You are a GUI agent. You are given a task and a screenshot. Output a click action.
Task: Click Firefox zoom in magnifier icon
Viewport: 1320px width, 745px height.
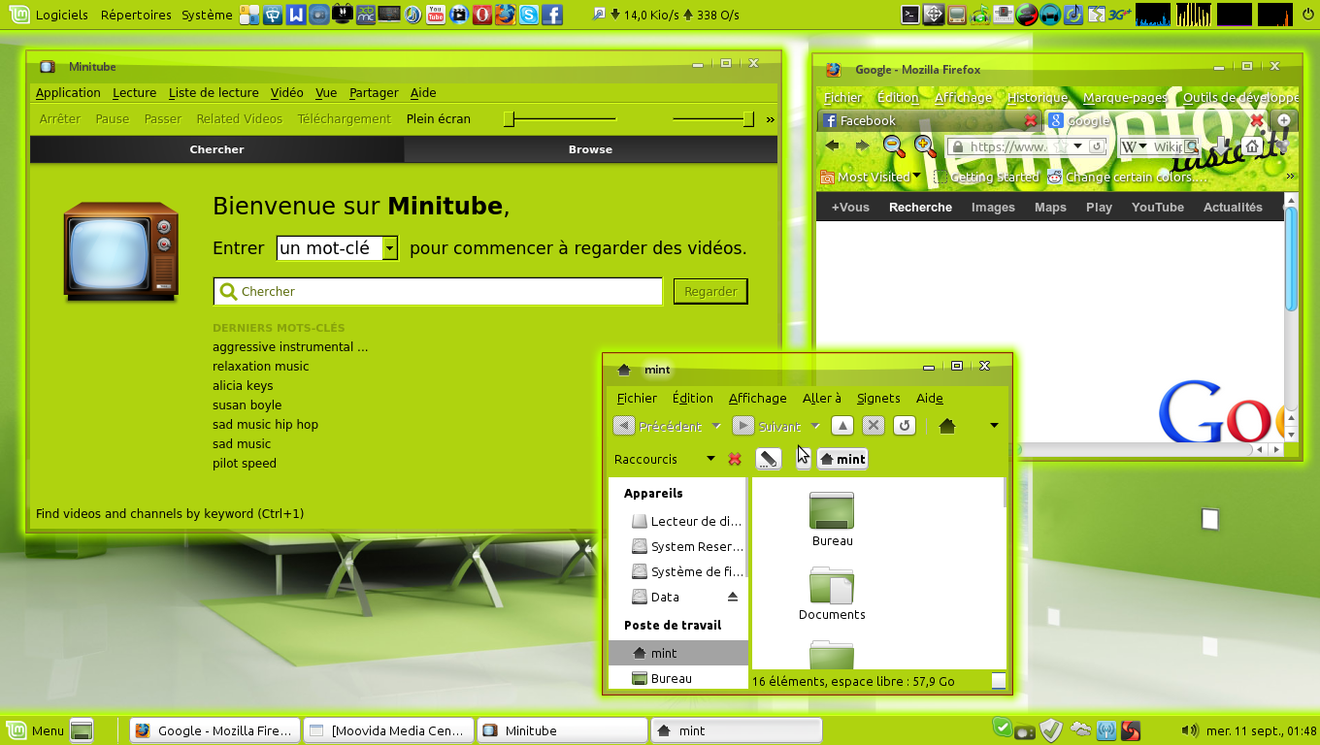pos(925,146)
